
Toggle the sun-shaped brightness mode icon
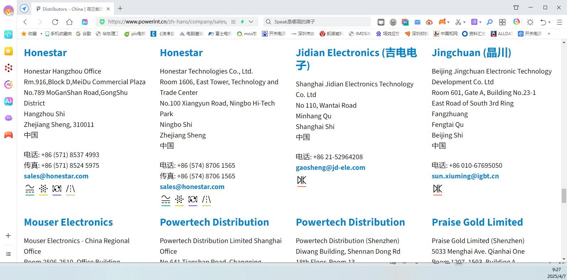[x=530, y=22]
